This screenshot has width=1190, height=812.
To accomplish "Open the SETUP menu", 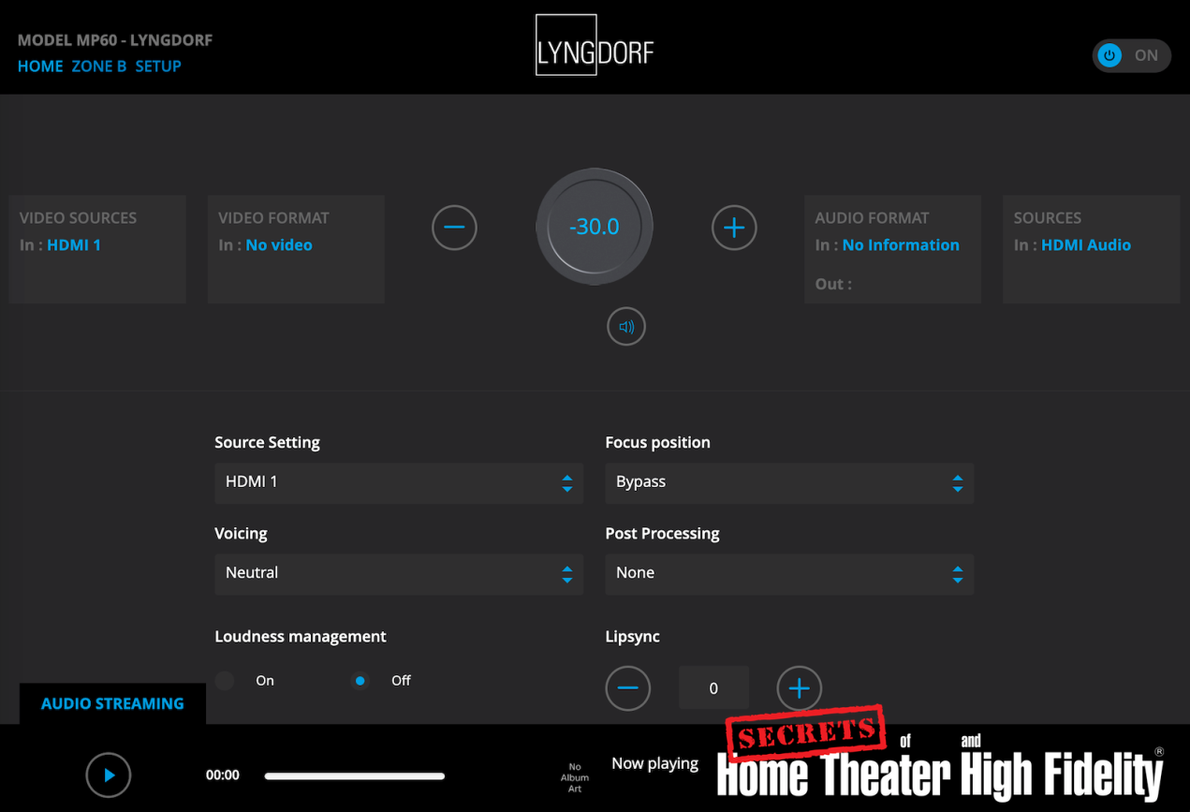I will (x=158, y=66).
